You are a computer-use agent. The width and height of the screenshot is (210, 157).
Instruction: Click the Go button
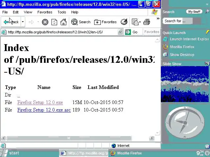point(131,32)
